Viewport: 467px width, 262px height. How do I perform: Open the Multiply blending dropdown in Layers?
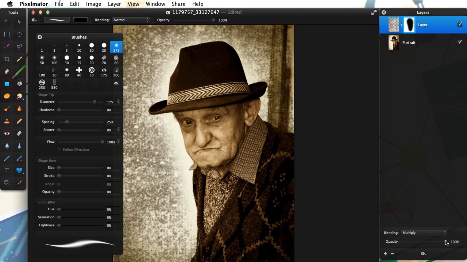(424, 233)
